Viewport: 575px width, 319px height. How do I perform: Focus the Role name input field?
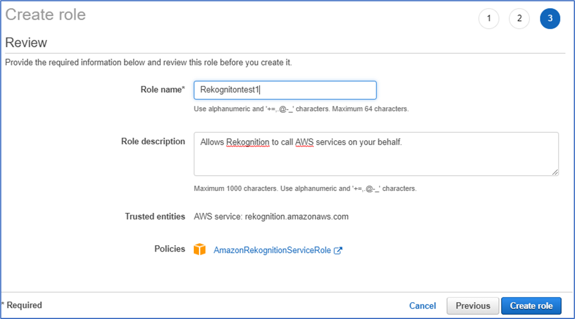[x=285, y=90]
